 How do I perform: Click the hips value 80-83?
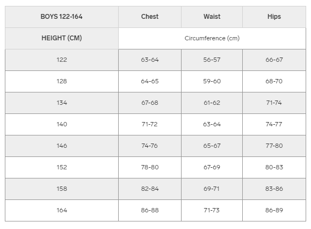pos(274,167)
